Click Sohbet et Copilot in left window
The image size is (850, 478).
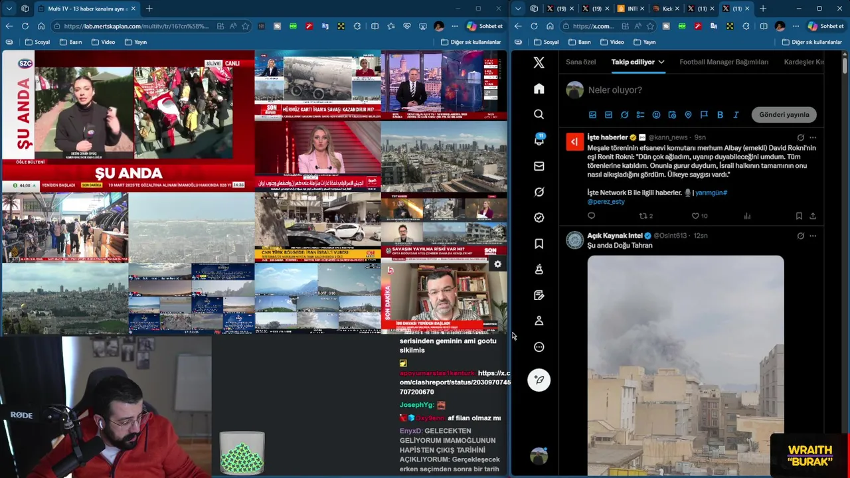(x=485, y=26)
